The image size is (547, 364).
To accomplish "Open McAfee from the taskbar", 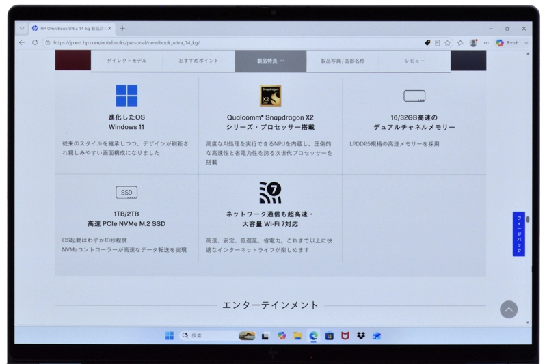I will coord(345,335).
